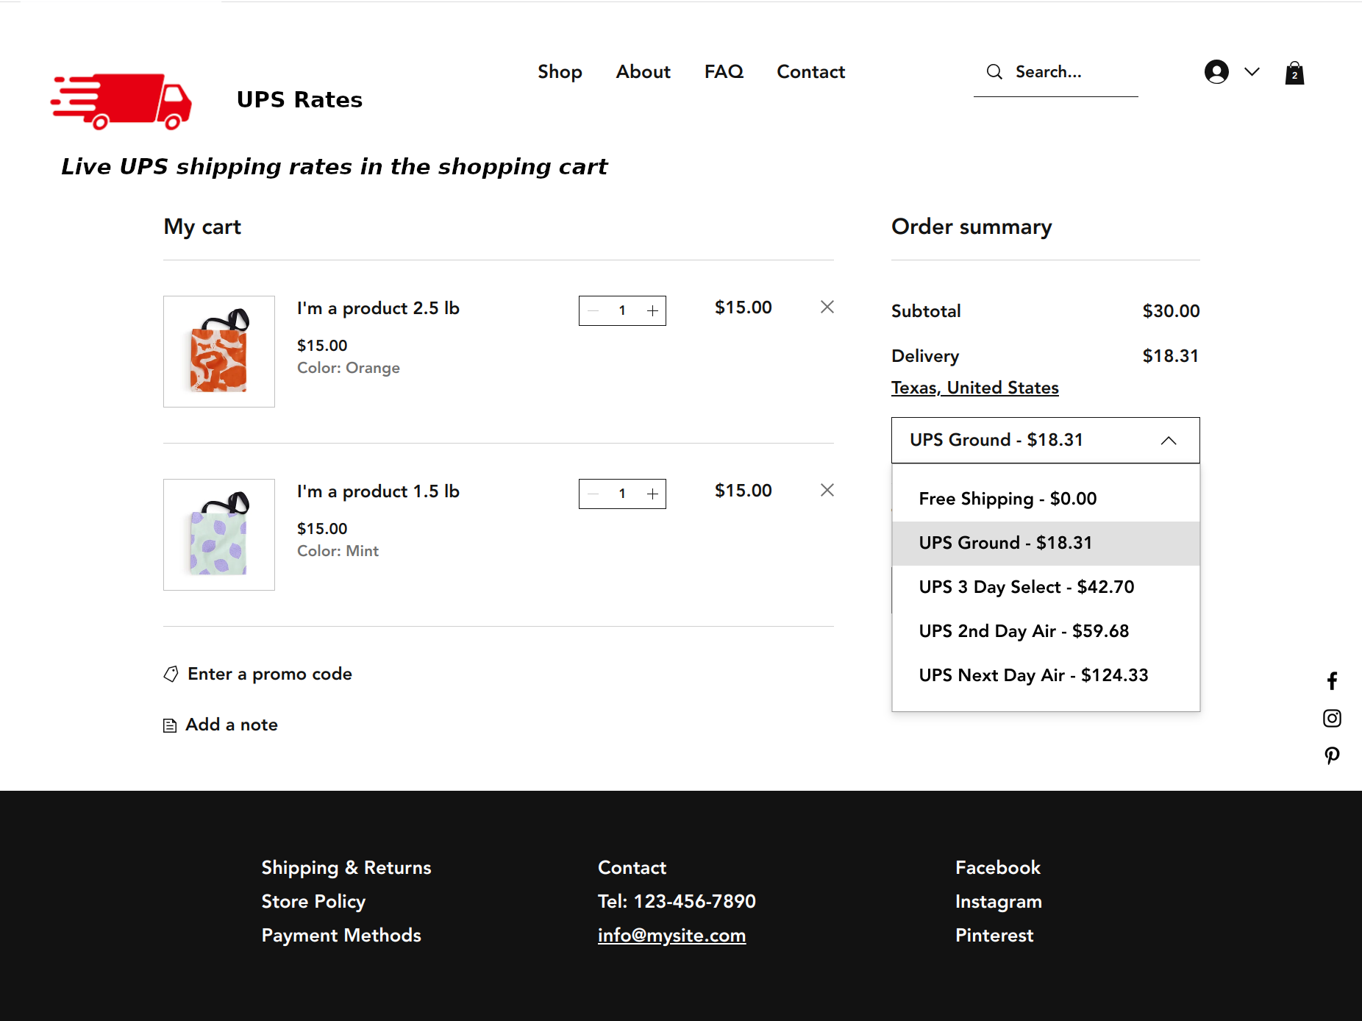Open the FAQ menu item
This screenshot has height=1021, width=1362.
(x=724, y=72)
